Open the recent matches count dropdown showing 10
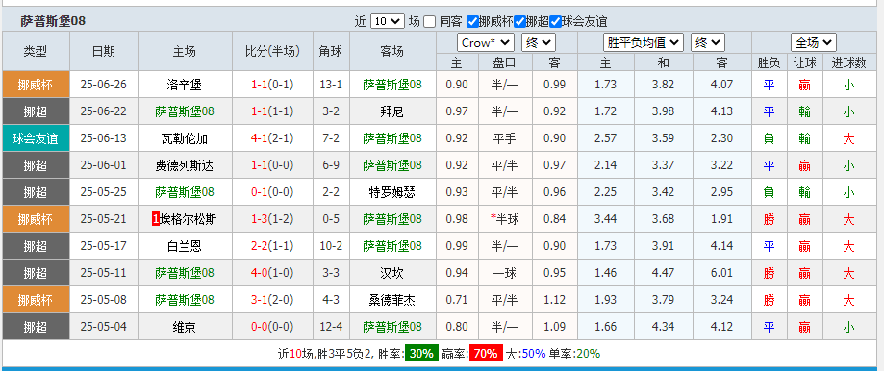Screen dimensions: 884x371 click(x=388, y=22)
